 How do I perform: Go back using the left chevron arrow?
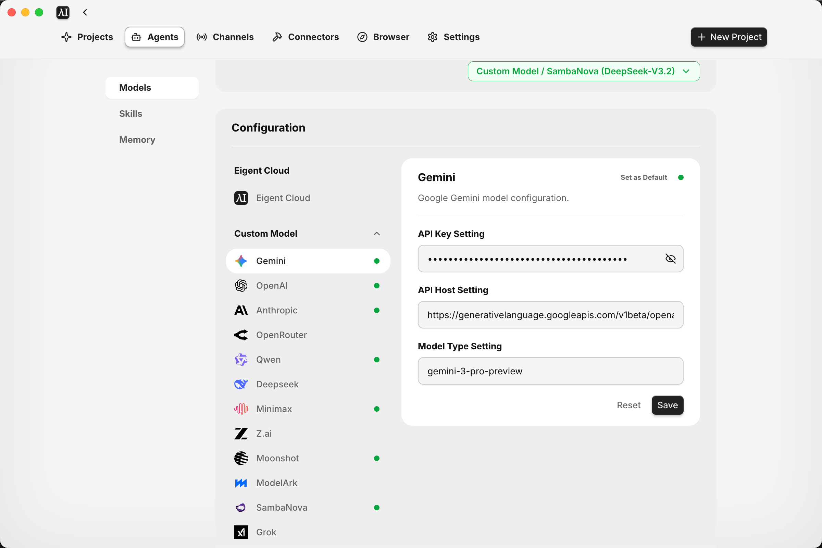[85, 13]
